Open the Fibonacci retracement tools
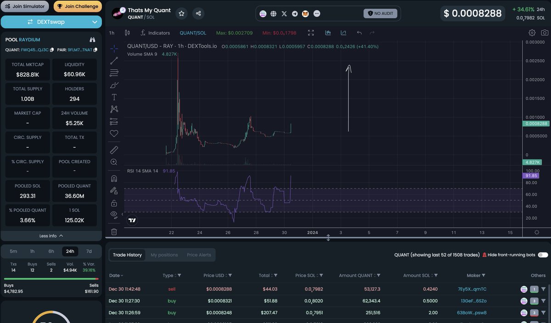The image size is (551, 323). click(x=114, y=72)
